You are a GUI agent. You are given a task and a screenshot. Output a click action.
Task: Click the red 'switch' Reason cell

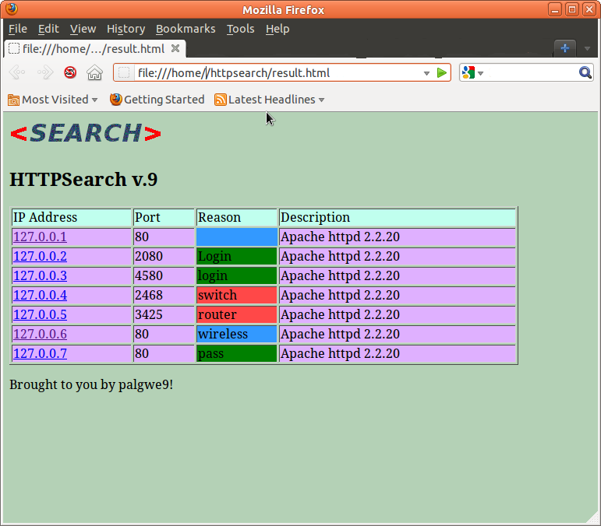coord(236,296)
